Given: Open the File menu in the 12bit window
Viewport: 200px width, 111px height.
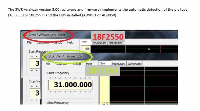Looking at the screenshot, I should [48, 64].
